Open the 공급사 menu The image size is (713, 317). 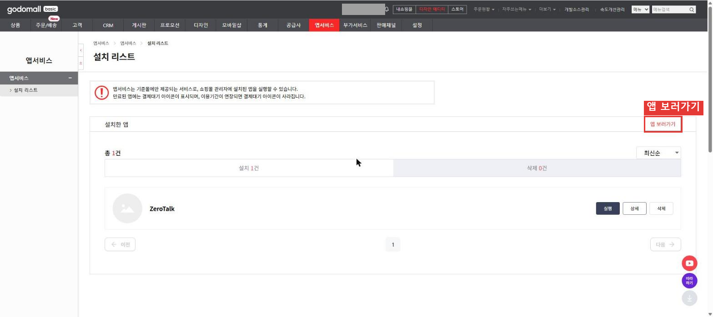pyautogui.click(x=294, y=25)
